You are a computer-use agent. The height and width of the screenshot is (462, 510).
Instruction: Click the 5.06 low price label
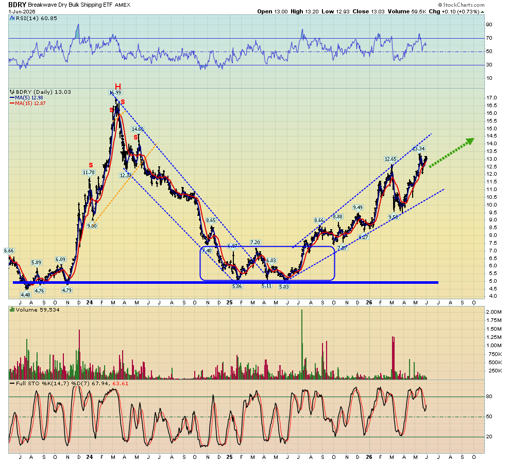tap(237, 286)
